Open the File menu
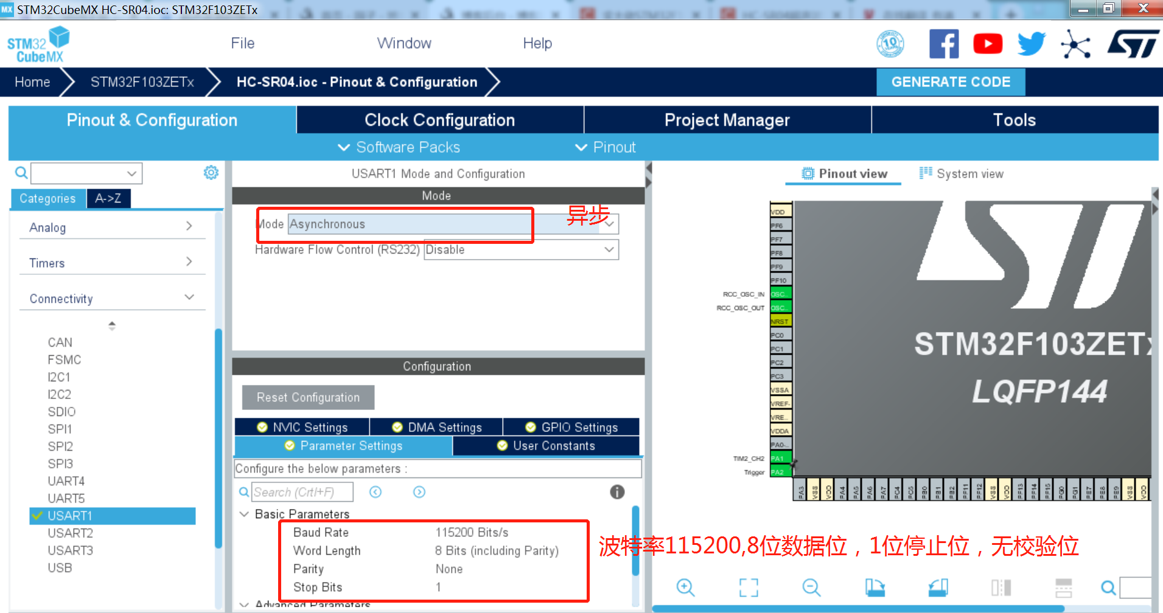The image size is (1163, 613). click(x=243, y=43)
